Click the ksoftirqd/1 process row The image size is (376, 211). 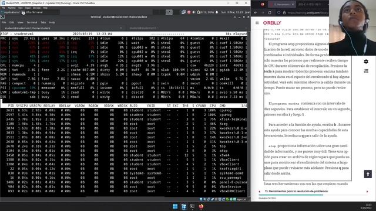click(123, 169)
